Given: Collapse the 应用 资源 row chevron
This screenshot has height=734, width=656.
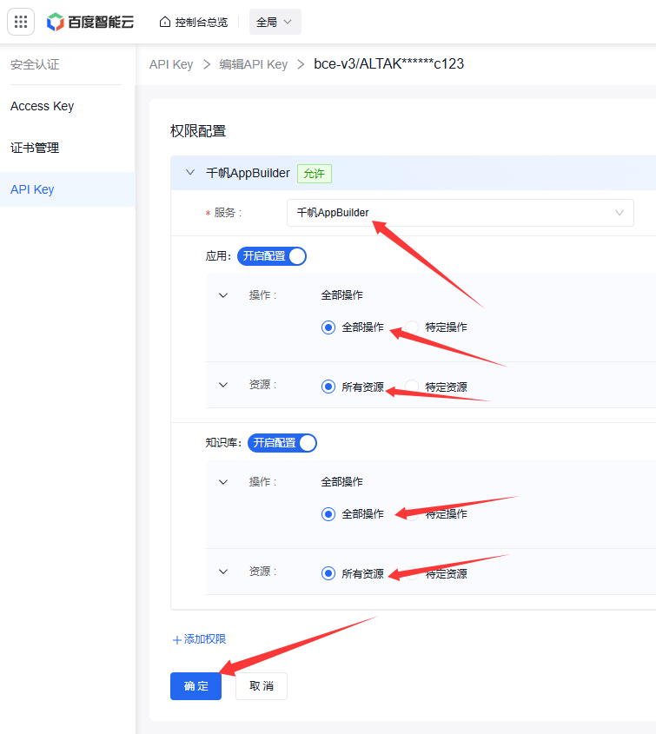Looking at the screenshot, I should 223,385.
